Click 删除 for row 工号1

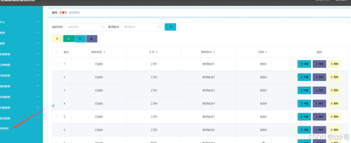(334, 64)
